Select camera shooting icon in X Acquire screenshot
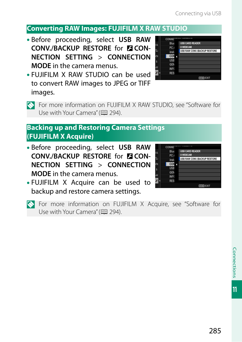The height and width of the screenshot is (342, 242). tap(157, 164)
